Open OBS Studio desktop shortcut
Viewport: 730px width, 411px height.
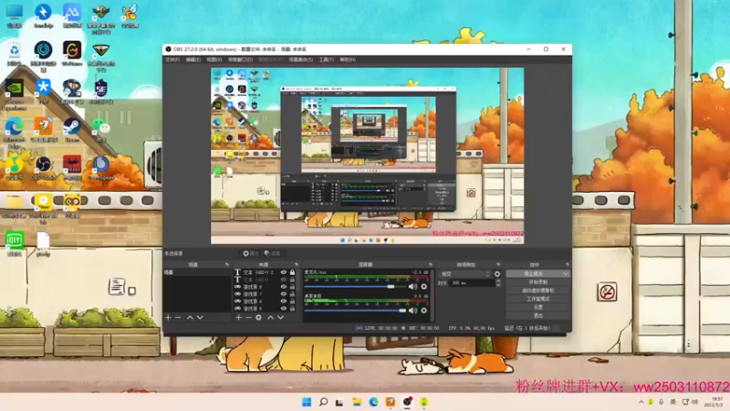43,168
